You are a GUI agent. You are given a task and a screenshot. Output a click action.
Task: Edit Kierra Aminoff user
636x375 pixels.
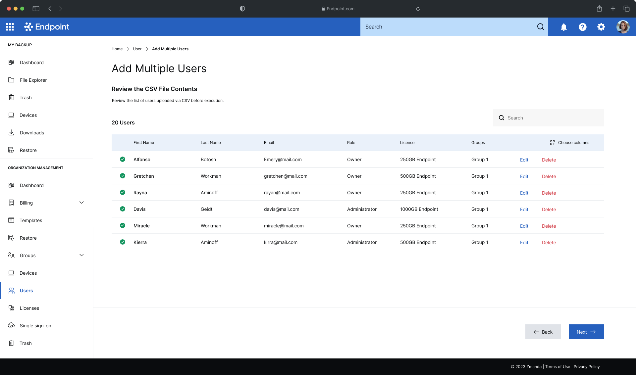point(524,243)
